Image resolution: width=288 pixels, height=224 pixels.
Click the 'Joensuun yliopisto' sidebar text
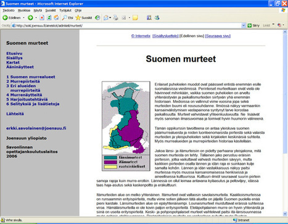(27, 138)
